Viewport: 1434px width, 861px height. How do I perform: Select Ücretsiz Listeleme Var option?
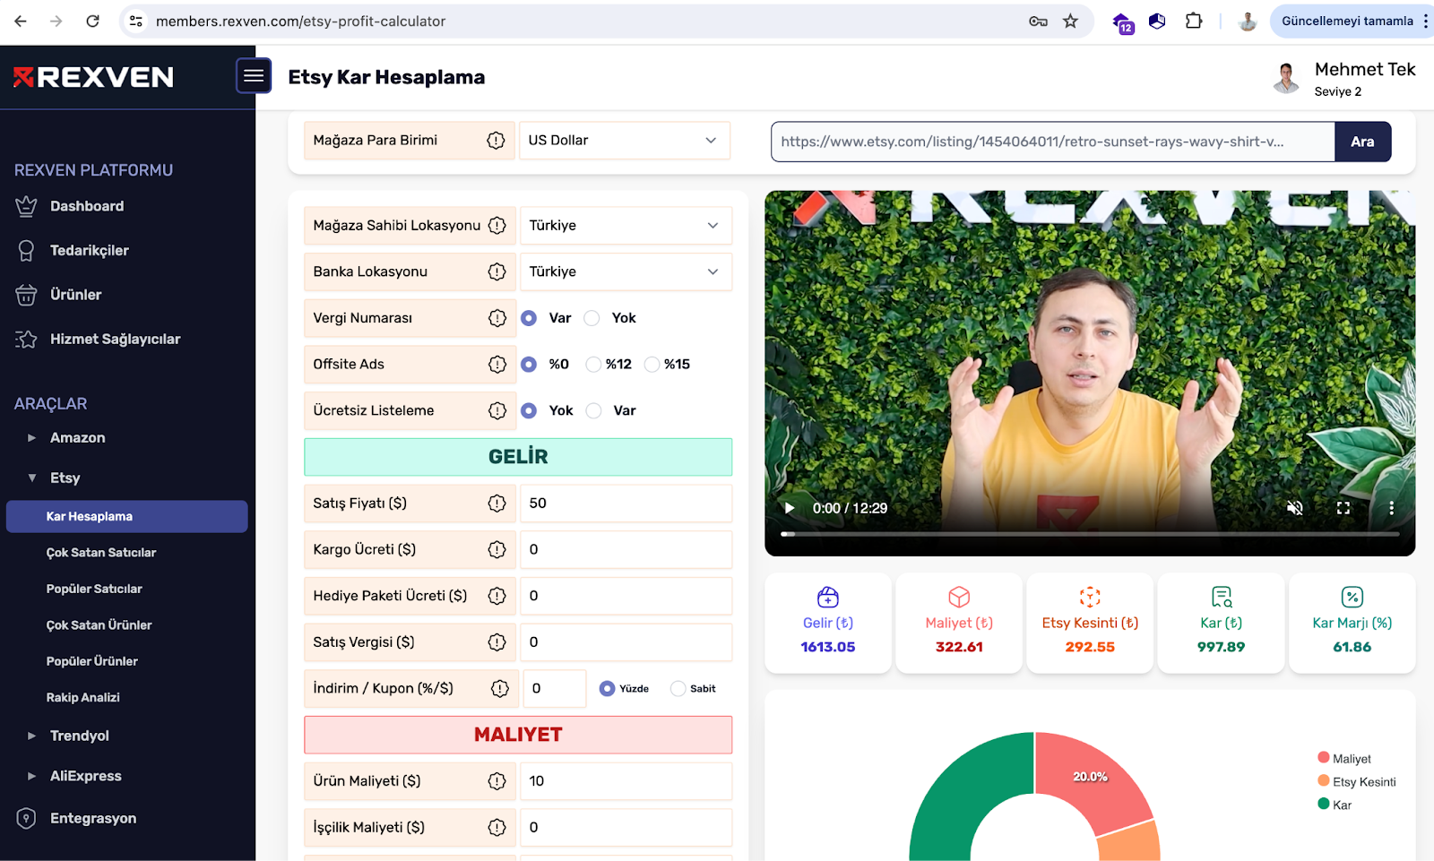pyautogui.click(x=593, y=410)
